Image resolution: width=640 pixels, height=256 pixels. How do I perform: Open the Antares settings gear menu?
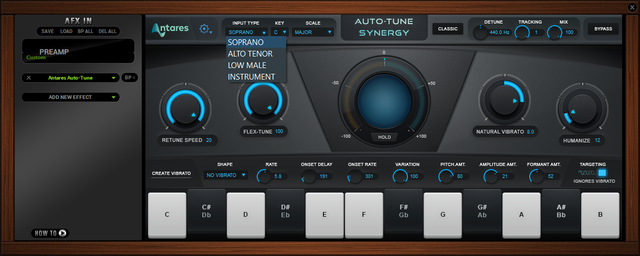point(205,29)
